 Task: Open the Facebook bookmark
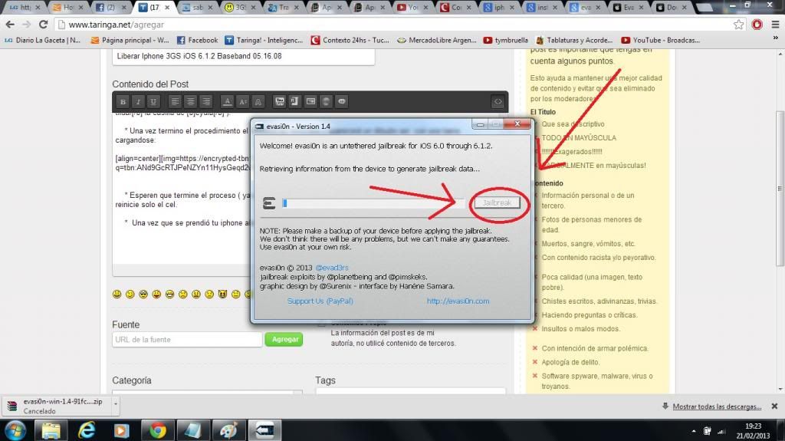tap(197, 40)
